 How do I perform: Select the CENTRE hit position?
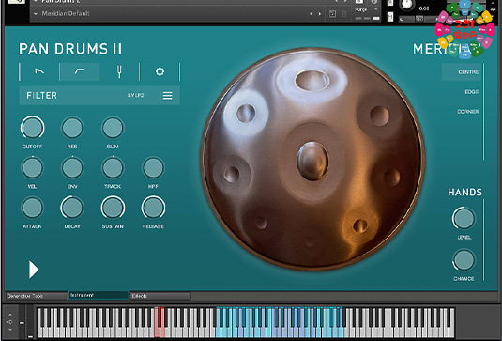click(463, 72)
